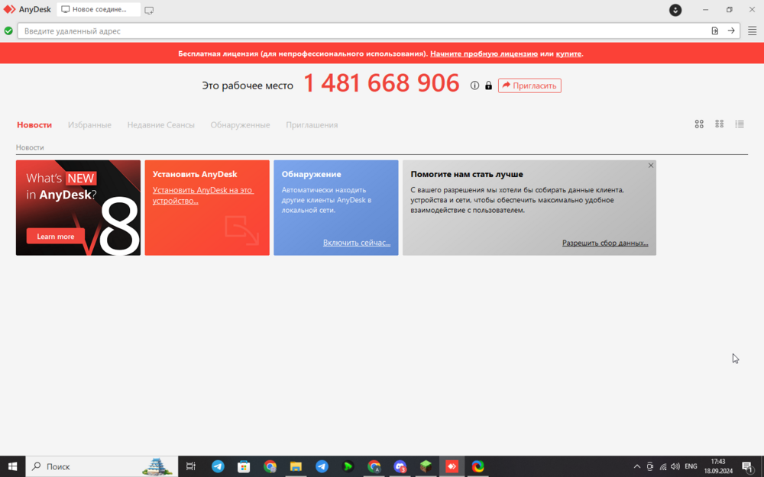
Task: Switch to small tiles grid view
Action: coord(719,124)
